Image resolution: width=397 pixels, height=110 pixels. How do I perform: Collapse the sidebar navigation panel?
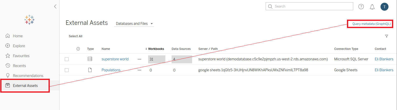tap(55, 6)
